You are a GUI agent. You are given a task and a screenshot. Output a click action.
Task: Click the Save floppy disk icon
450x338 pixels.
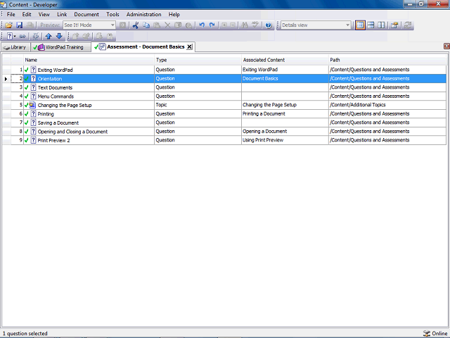19,25
